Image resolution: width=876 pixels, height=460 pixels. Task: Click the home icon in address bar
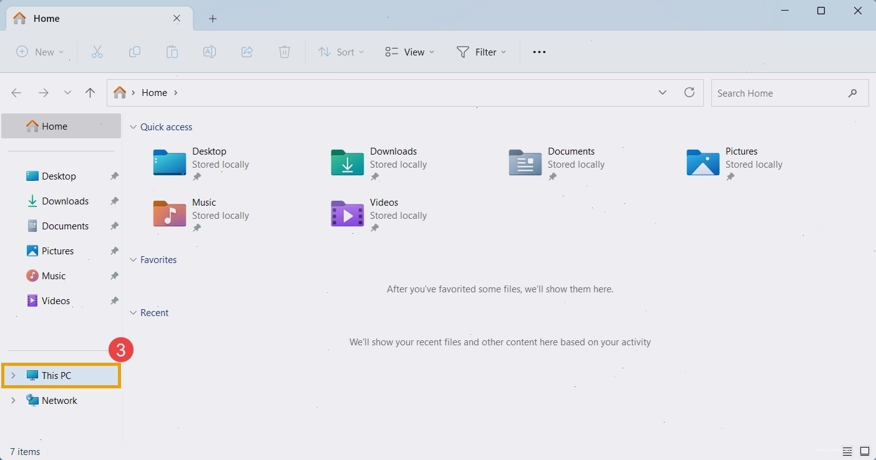(x=120, y=92)
